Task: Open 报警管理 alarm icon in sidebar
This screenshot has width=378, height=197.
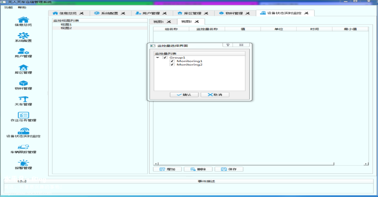Action: tap(23, 163)
